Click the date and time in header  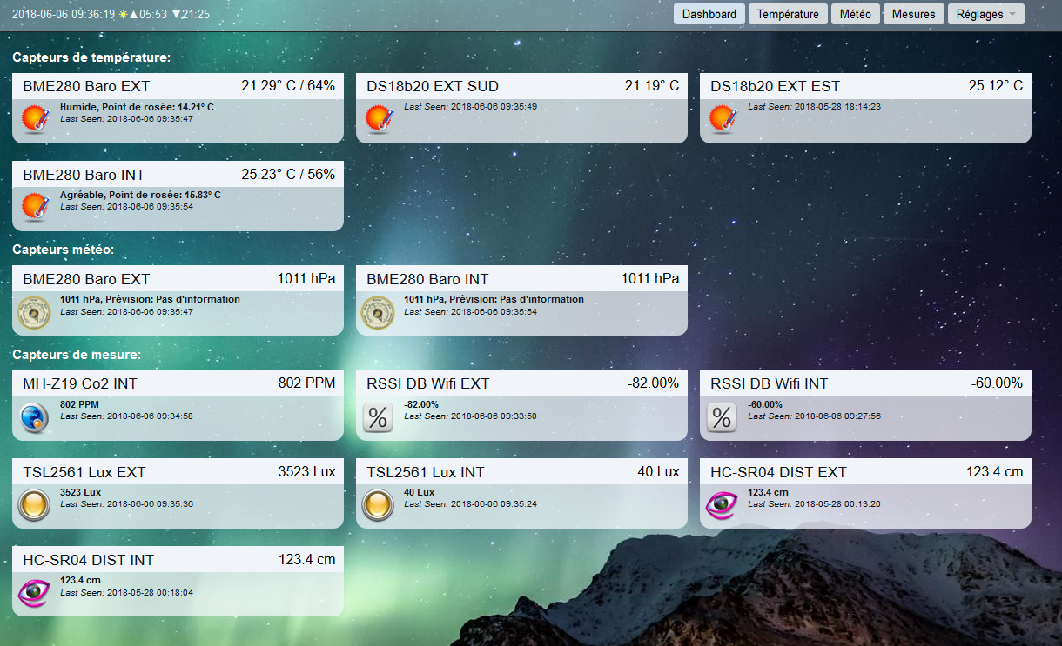click(64, 15)
